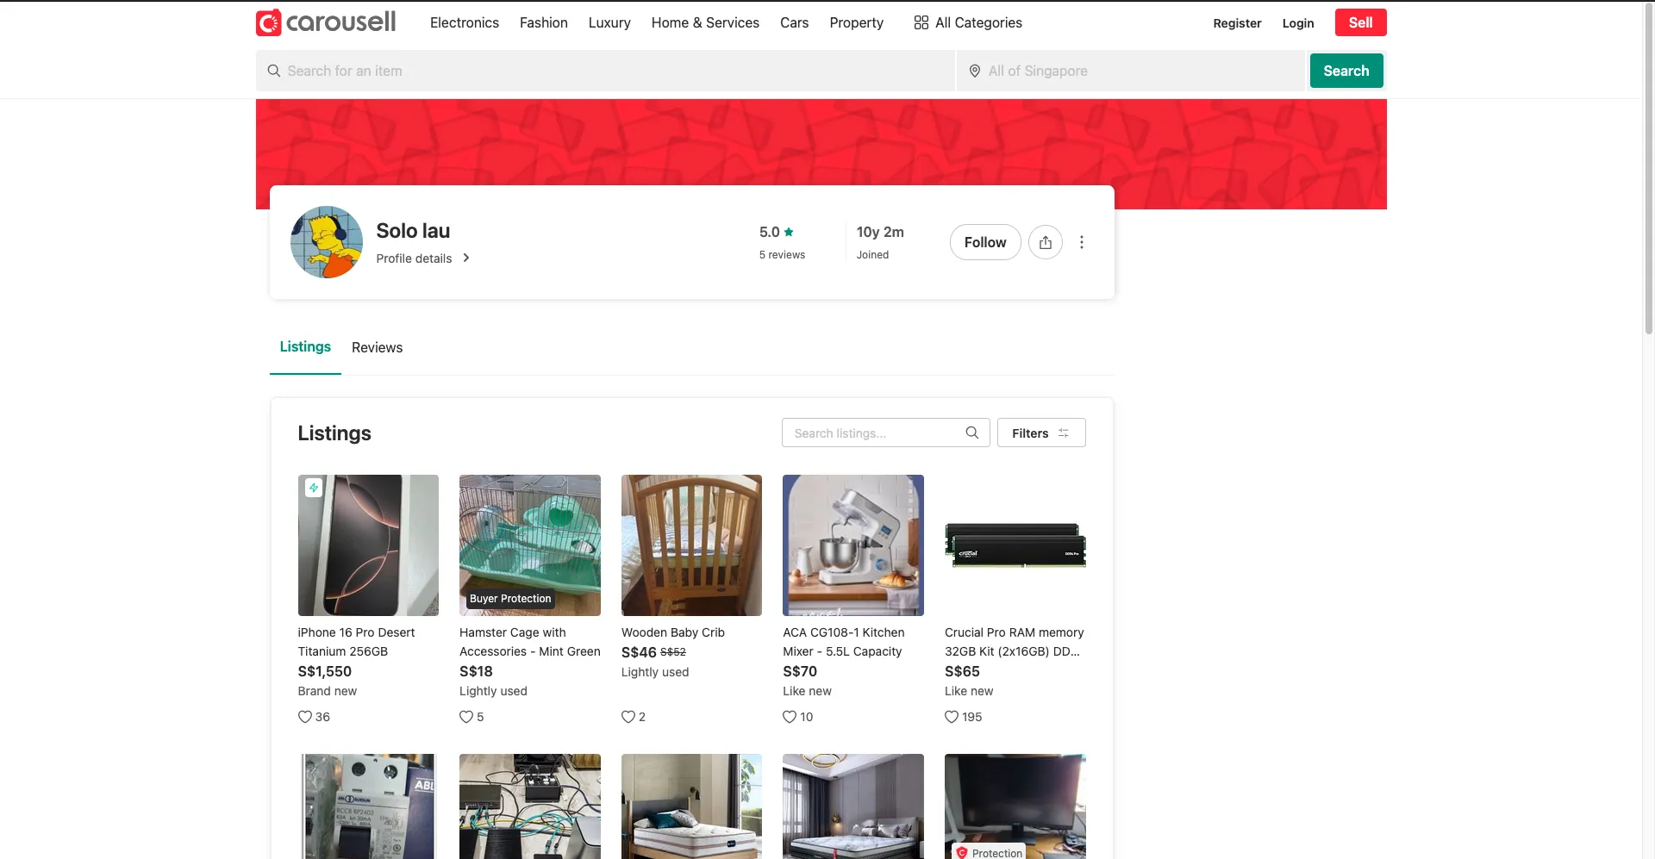Screen dimensions: 1655x859
Task: Like the Hamster Cage listing heart
Action: (466, 717)
